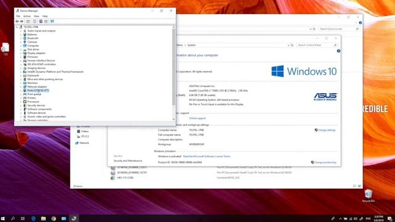Viewport: 395px width, 222px height.
Task: Click the taskbar clock
Action: click(x=378, y=218)
